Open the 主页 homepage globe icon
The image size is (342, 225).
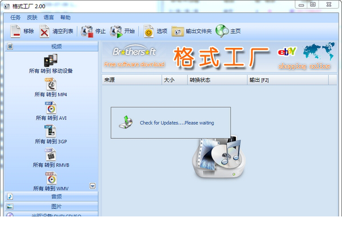(x=222, y=31)
